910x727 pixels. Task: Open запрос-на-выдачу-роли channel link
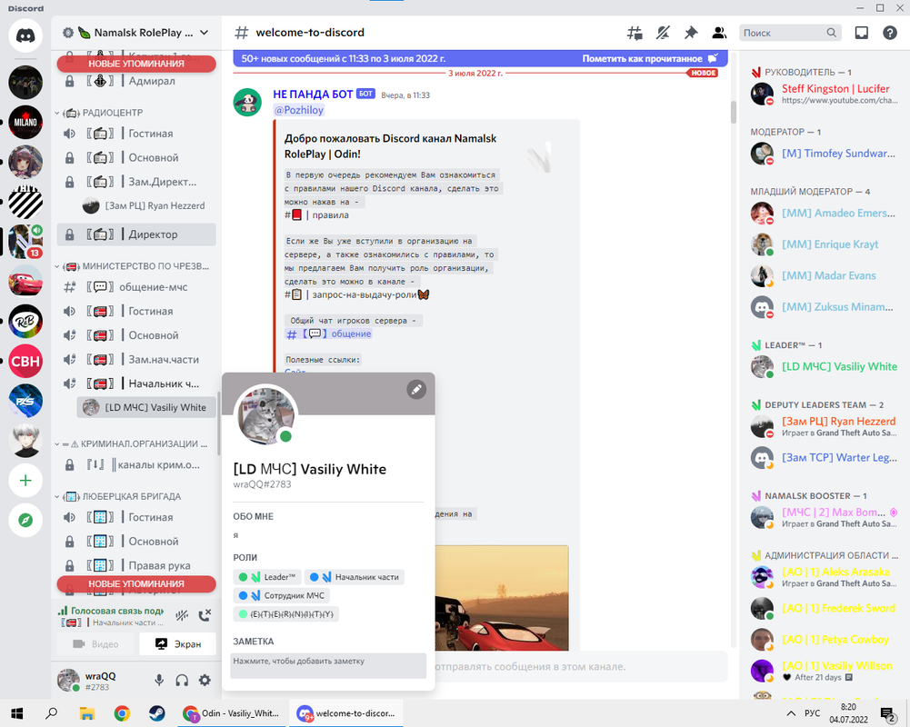pos(356,294)
